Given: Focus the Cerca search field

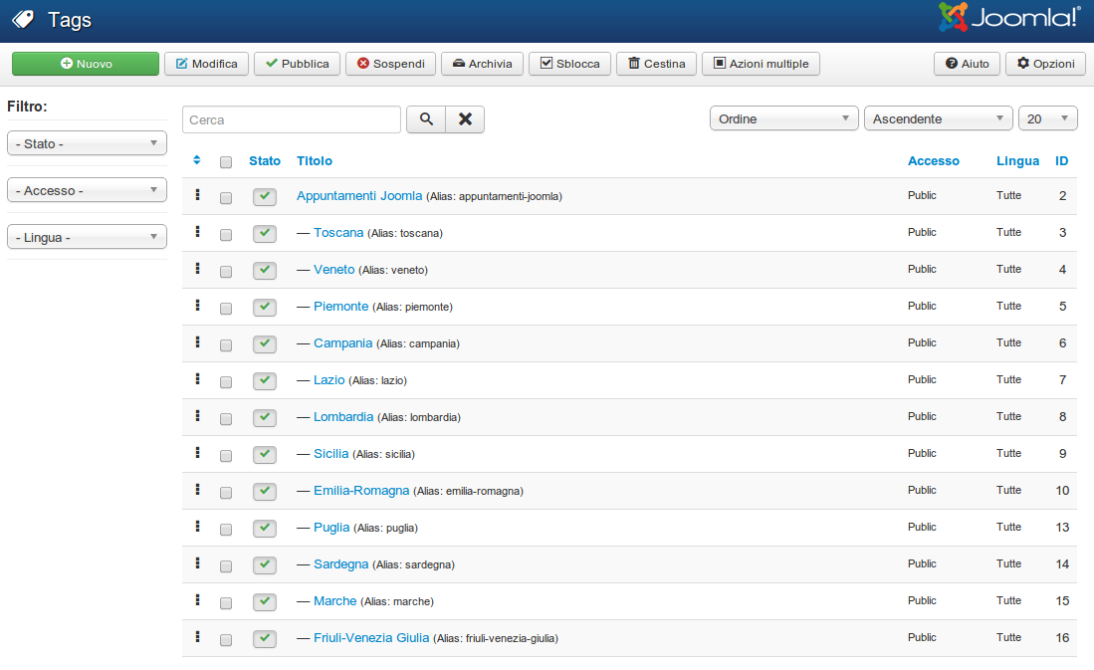Looking at the screenshot, I should [291, 119].
